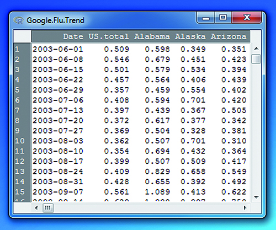Viewport: 276px width, 230px height.
Task: Click Arizona value 0.549
Action: coord(234,172)
